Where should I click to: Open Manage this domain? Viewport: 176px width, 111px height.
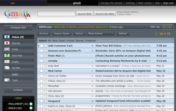click(111, 3)
